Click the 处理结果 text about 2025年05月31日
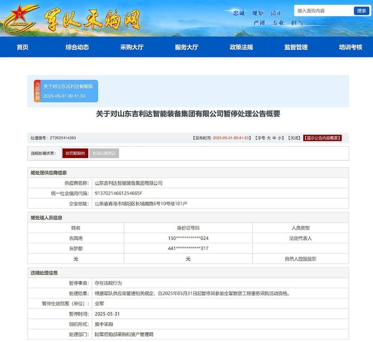 [192, 294]
